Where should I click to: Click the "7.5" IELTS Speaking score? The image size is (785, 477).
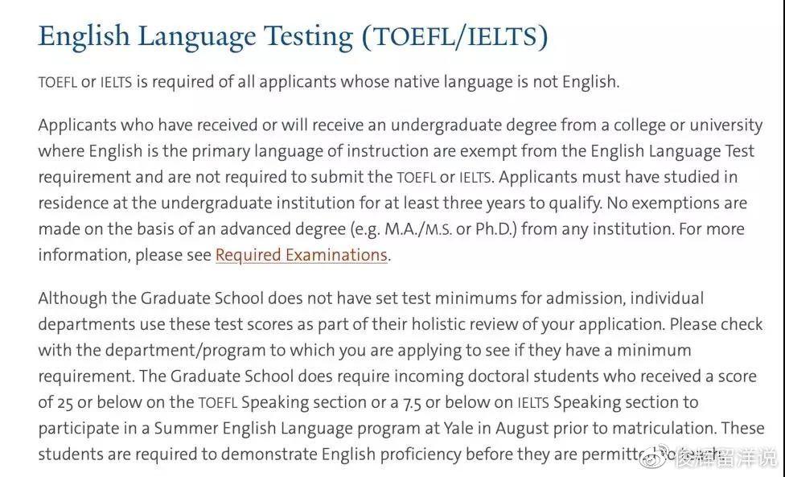pyautogui.click(x=412, y=402)
